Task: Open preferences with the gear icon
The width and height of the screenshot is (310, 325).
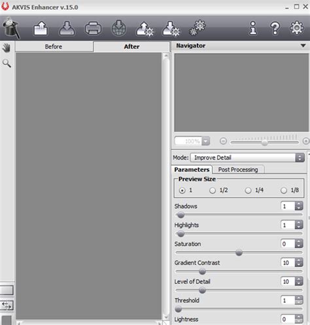Action: (x=297, y=27)
